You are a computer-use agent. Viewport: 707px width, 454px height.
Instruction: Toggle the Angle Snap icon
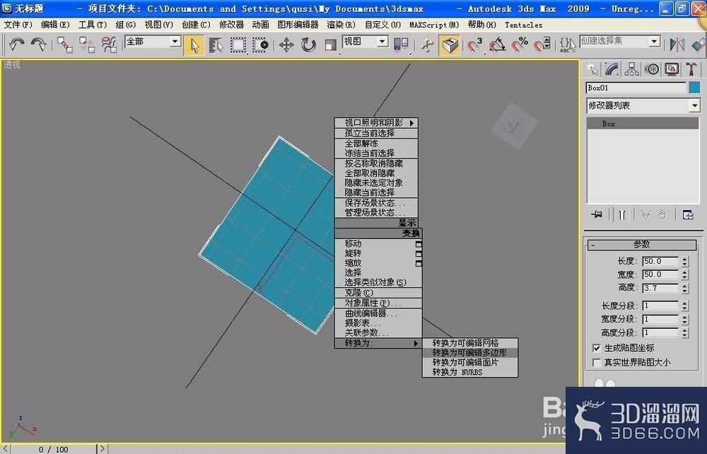coord(497,45)
